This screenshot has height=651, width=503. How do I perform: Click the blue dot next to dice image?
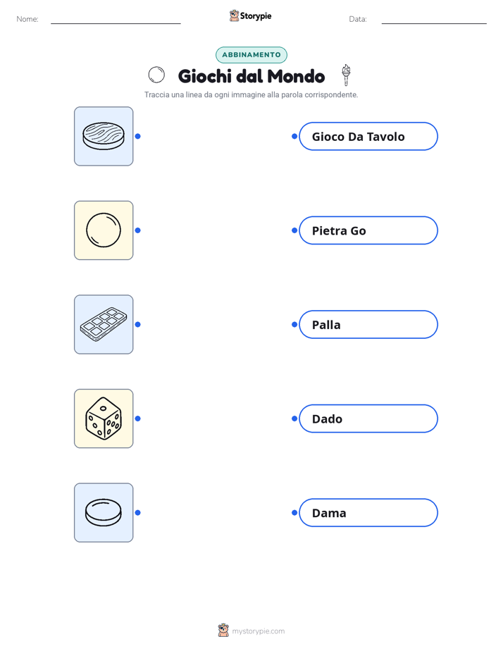(x=138, y=418)
